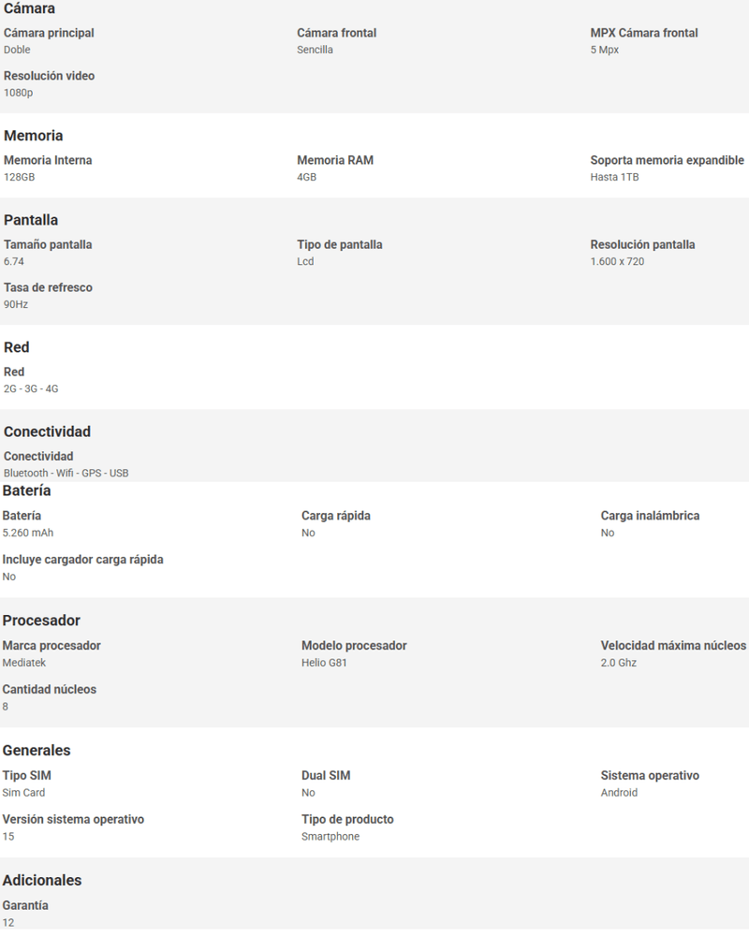This screenshot has height=936, width=749.
Task: Click the Pantalla section title
Action: 31,220
